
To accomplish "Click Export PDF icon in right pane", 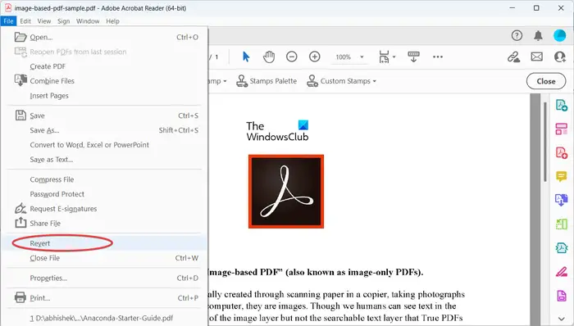I will pyautogui.click(x=561, y=106).
